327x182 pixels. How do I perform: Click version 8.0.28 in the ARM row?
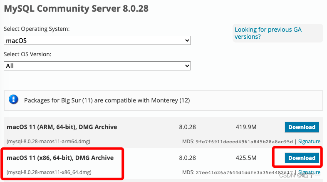pos(187,127)
